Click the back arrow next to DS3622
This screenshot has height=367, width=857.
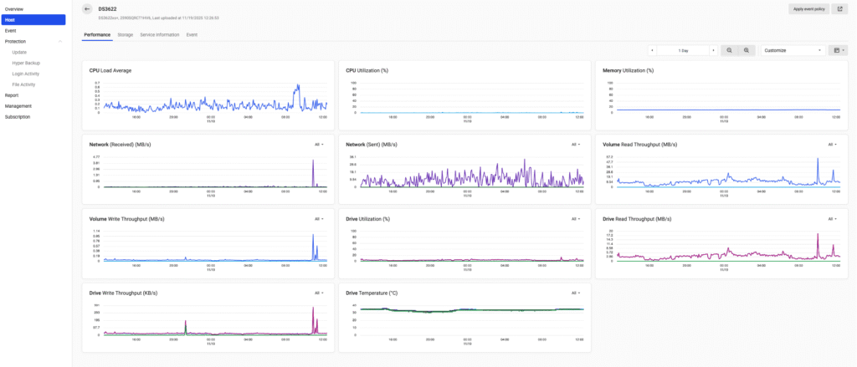coord(88,8)
